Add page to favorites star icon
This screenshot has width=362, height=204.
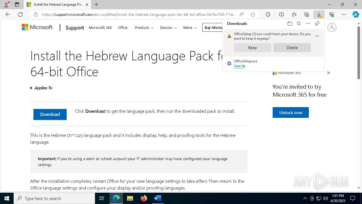[x=253, y=14]
